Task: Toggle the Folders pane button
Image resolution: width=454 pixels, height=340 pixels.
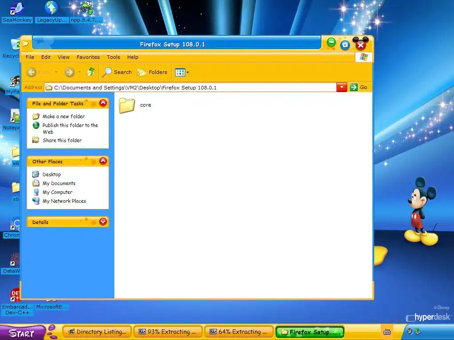Action: [x=153, y=72]
